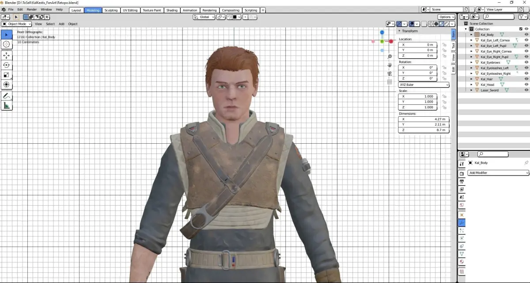
Task: Open the Scene properties tab icon
Action: pos(462,197)
